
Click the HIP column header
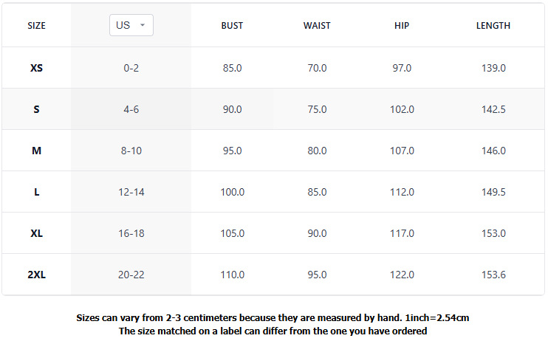[x=402, y=26]
